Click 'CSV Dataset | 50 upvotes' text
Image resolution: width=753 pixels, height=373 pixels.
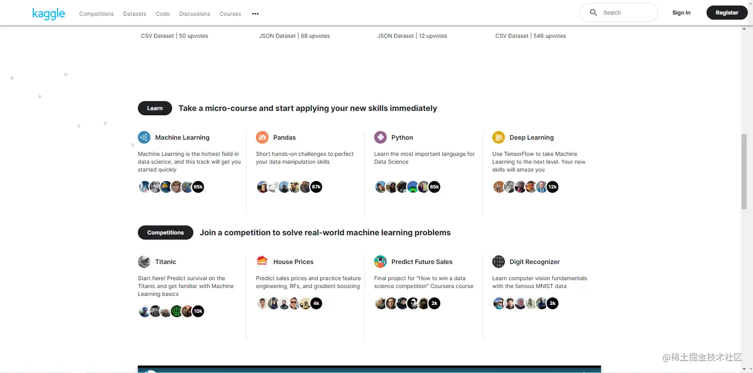(174, 36)
